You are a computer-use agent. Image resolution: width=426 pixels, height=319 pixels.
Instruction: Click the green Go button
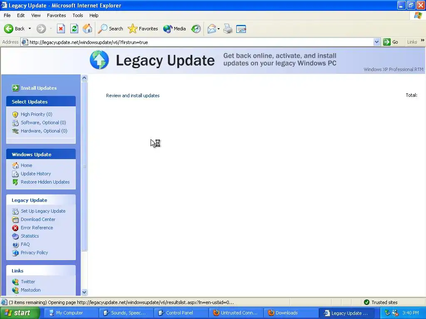[x=391, y=42]
